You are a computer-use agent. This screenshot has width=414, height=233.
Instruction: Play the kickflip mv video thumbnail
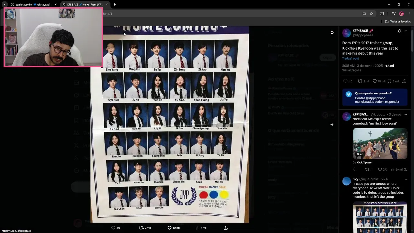pyautogui.click(x=380, y=144)
